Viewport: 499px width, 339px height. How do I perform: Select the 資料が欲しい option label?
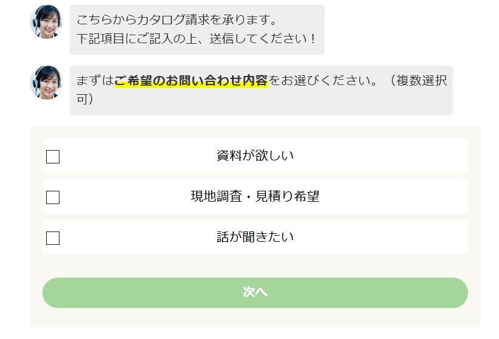tap(255, 156)
